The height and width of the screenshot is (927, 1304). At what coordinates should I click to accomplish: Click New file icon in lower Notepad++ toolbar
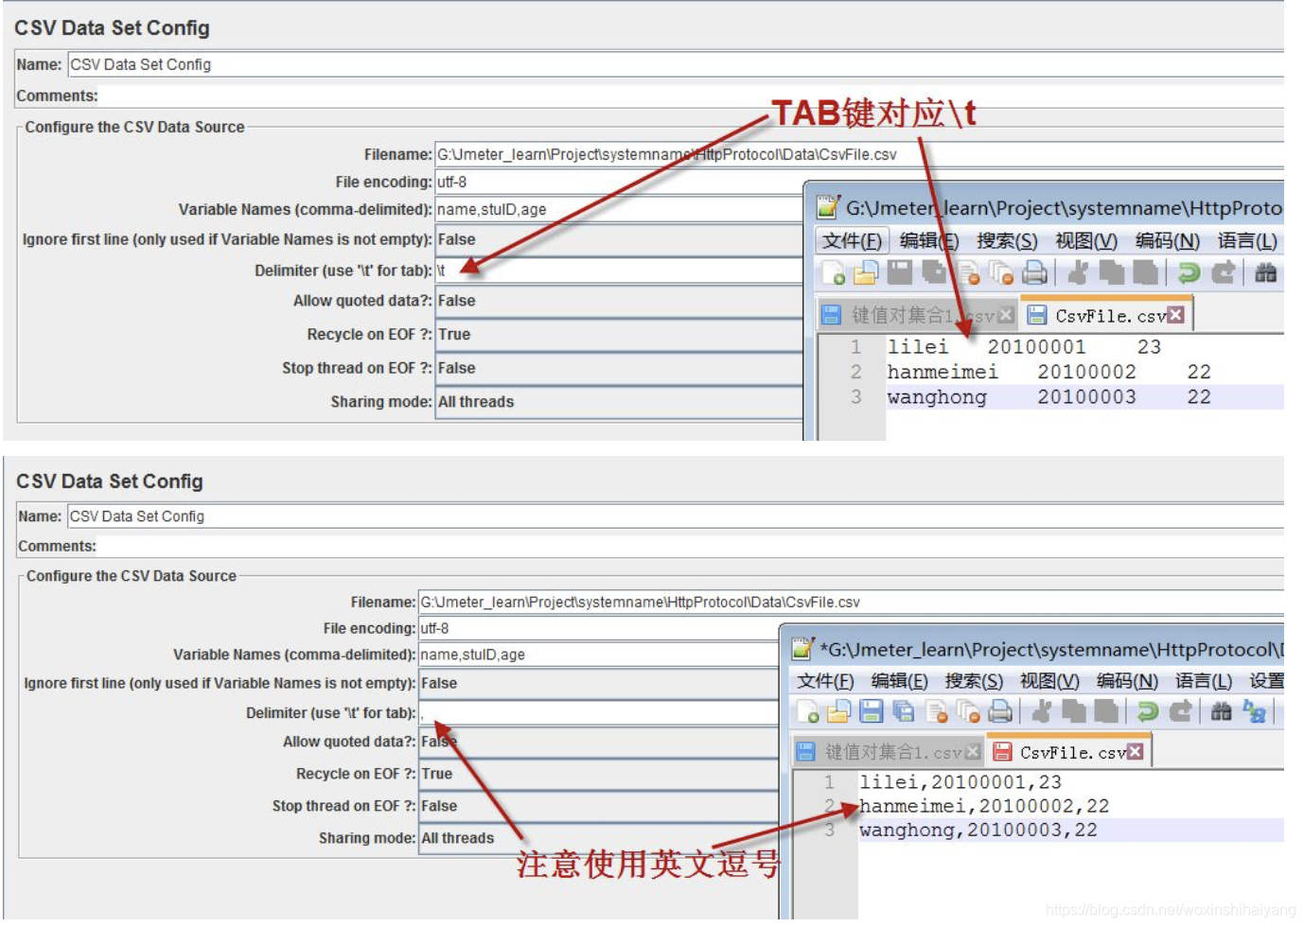[x=807, y=711]
